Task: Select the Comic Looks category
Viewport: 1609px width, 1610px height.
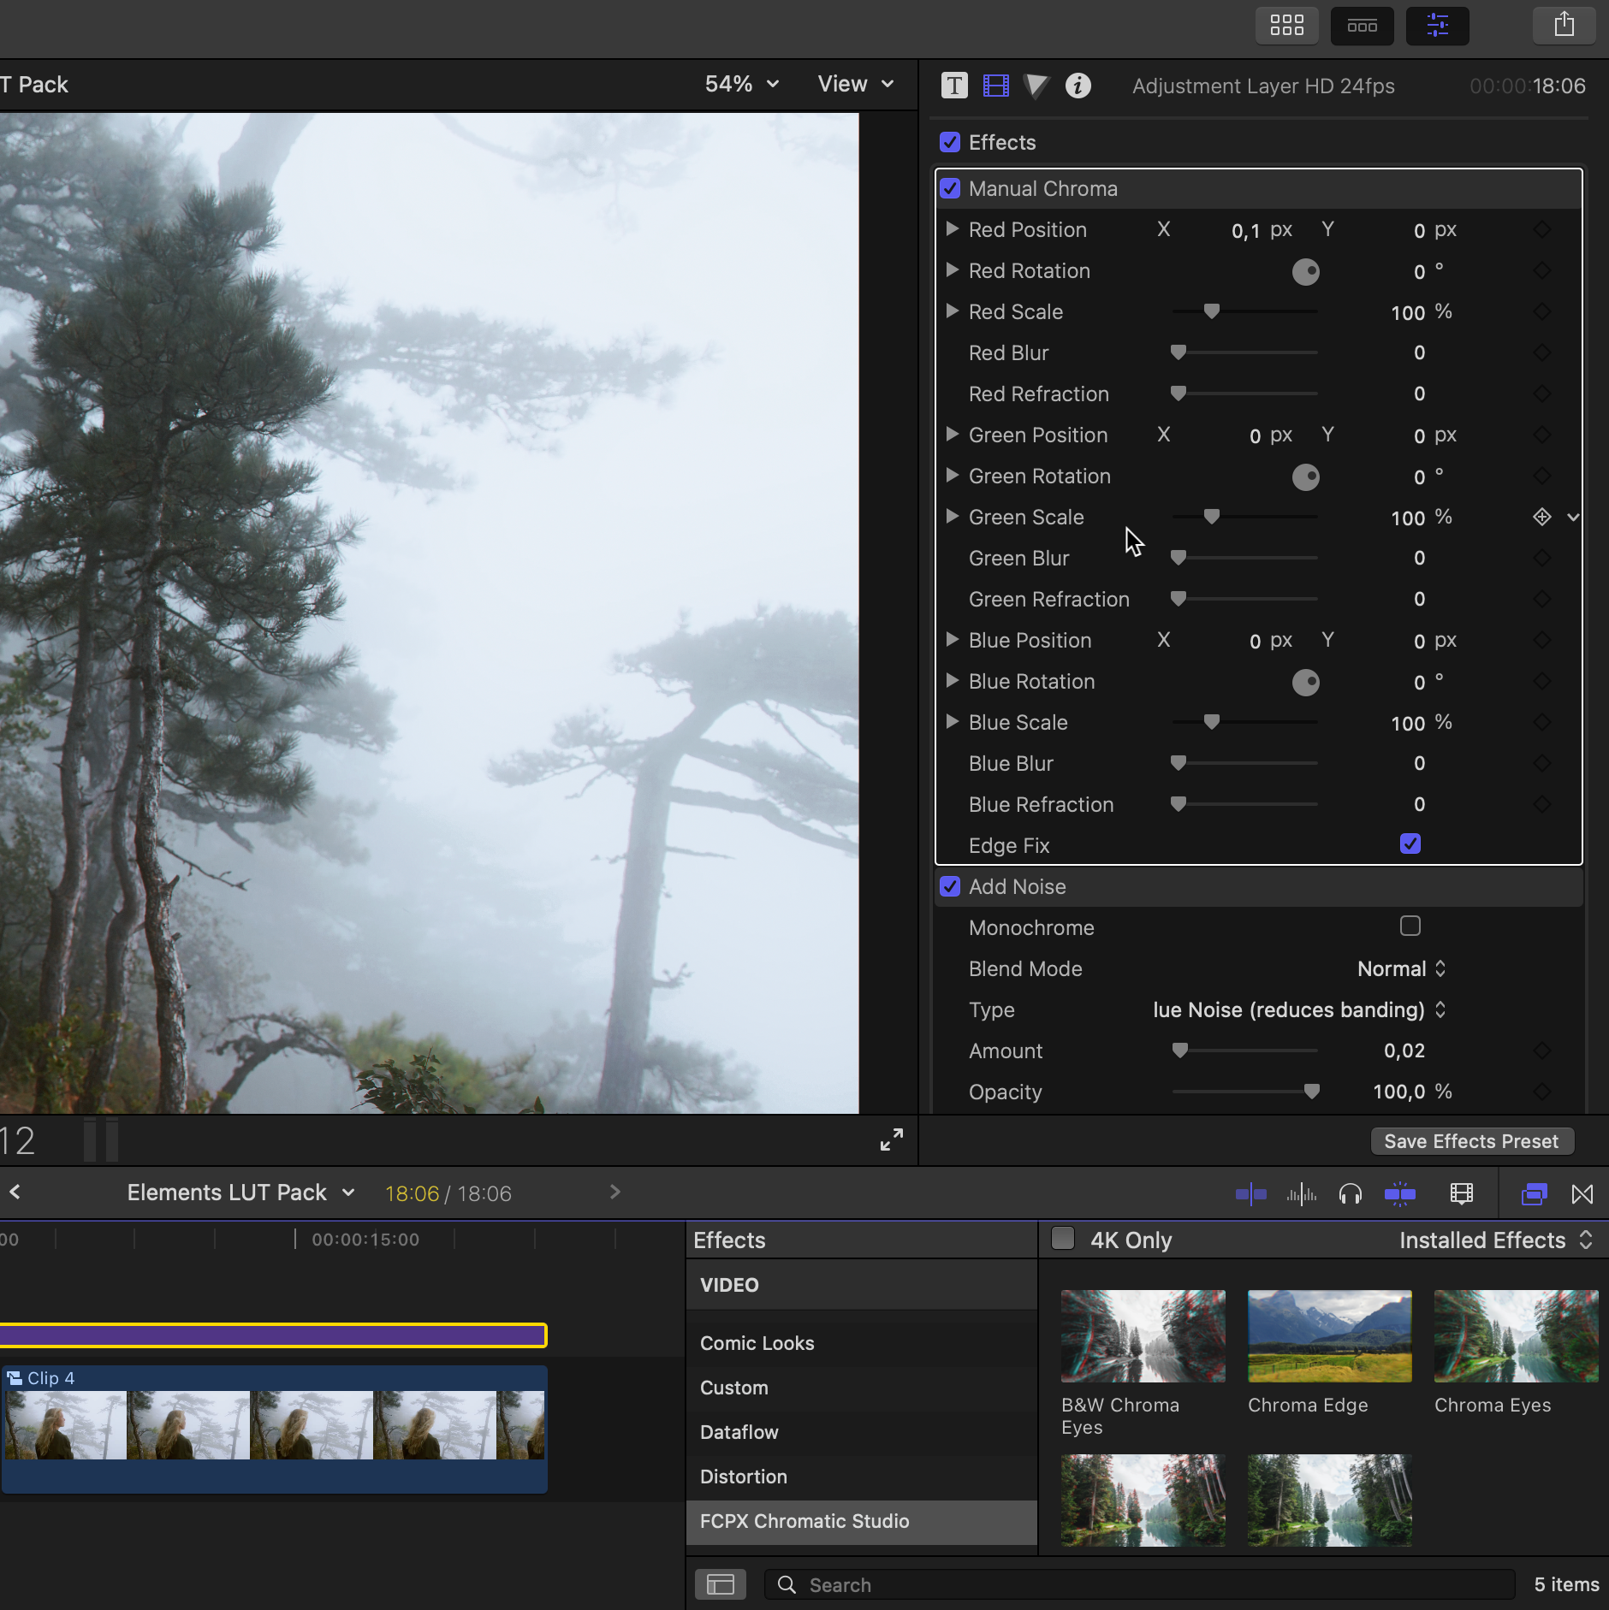Action: [757, 1343]
